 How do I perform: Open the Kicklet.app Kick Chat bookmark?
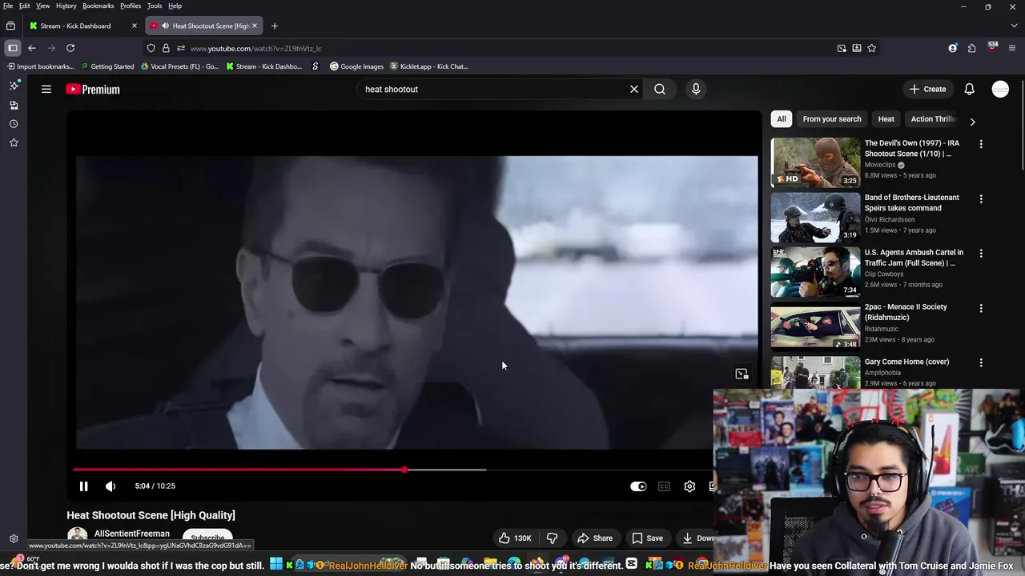tap(429, 66)
